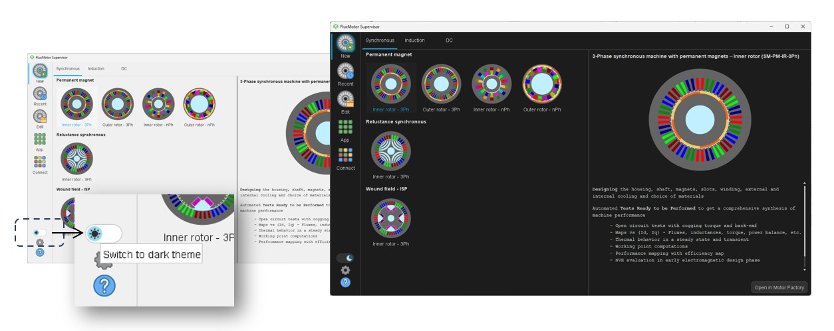Click FluxMotor logo in light window title bar
Screen dimensions: 834x331
tap(32, 58)
